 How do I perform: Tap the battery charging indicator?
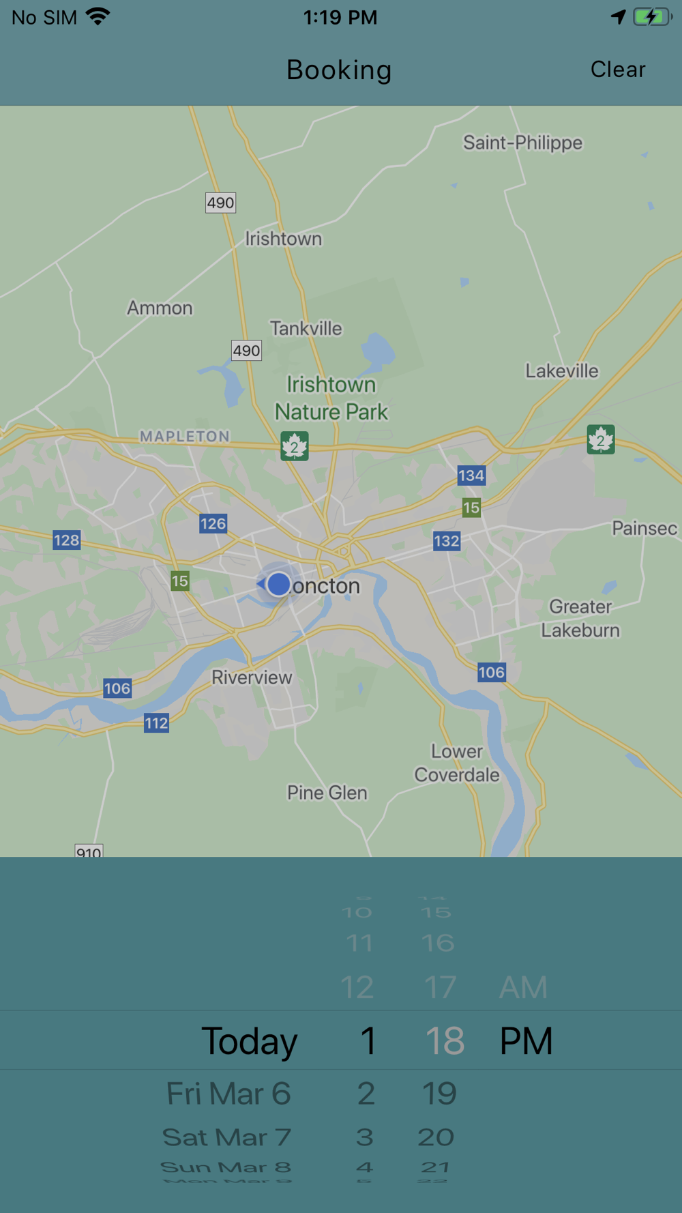653,16
